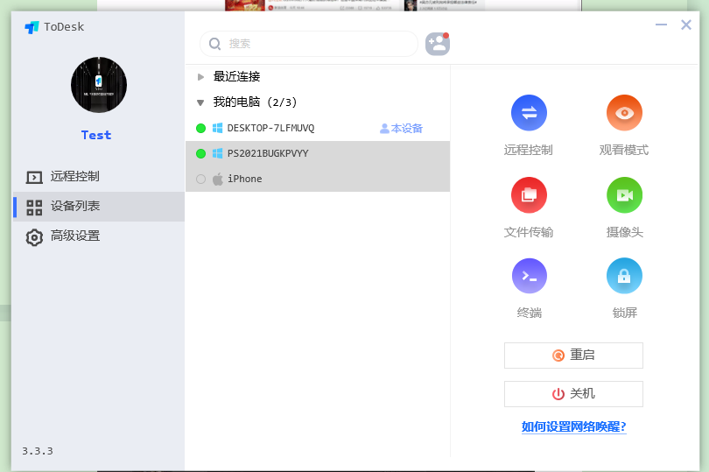Click the profile avatar picture
The image size is (709, 472).
tap(99, 85)
